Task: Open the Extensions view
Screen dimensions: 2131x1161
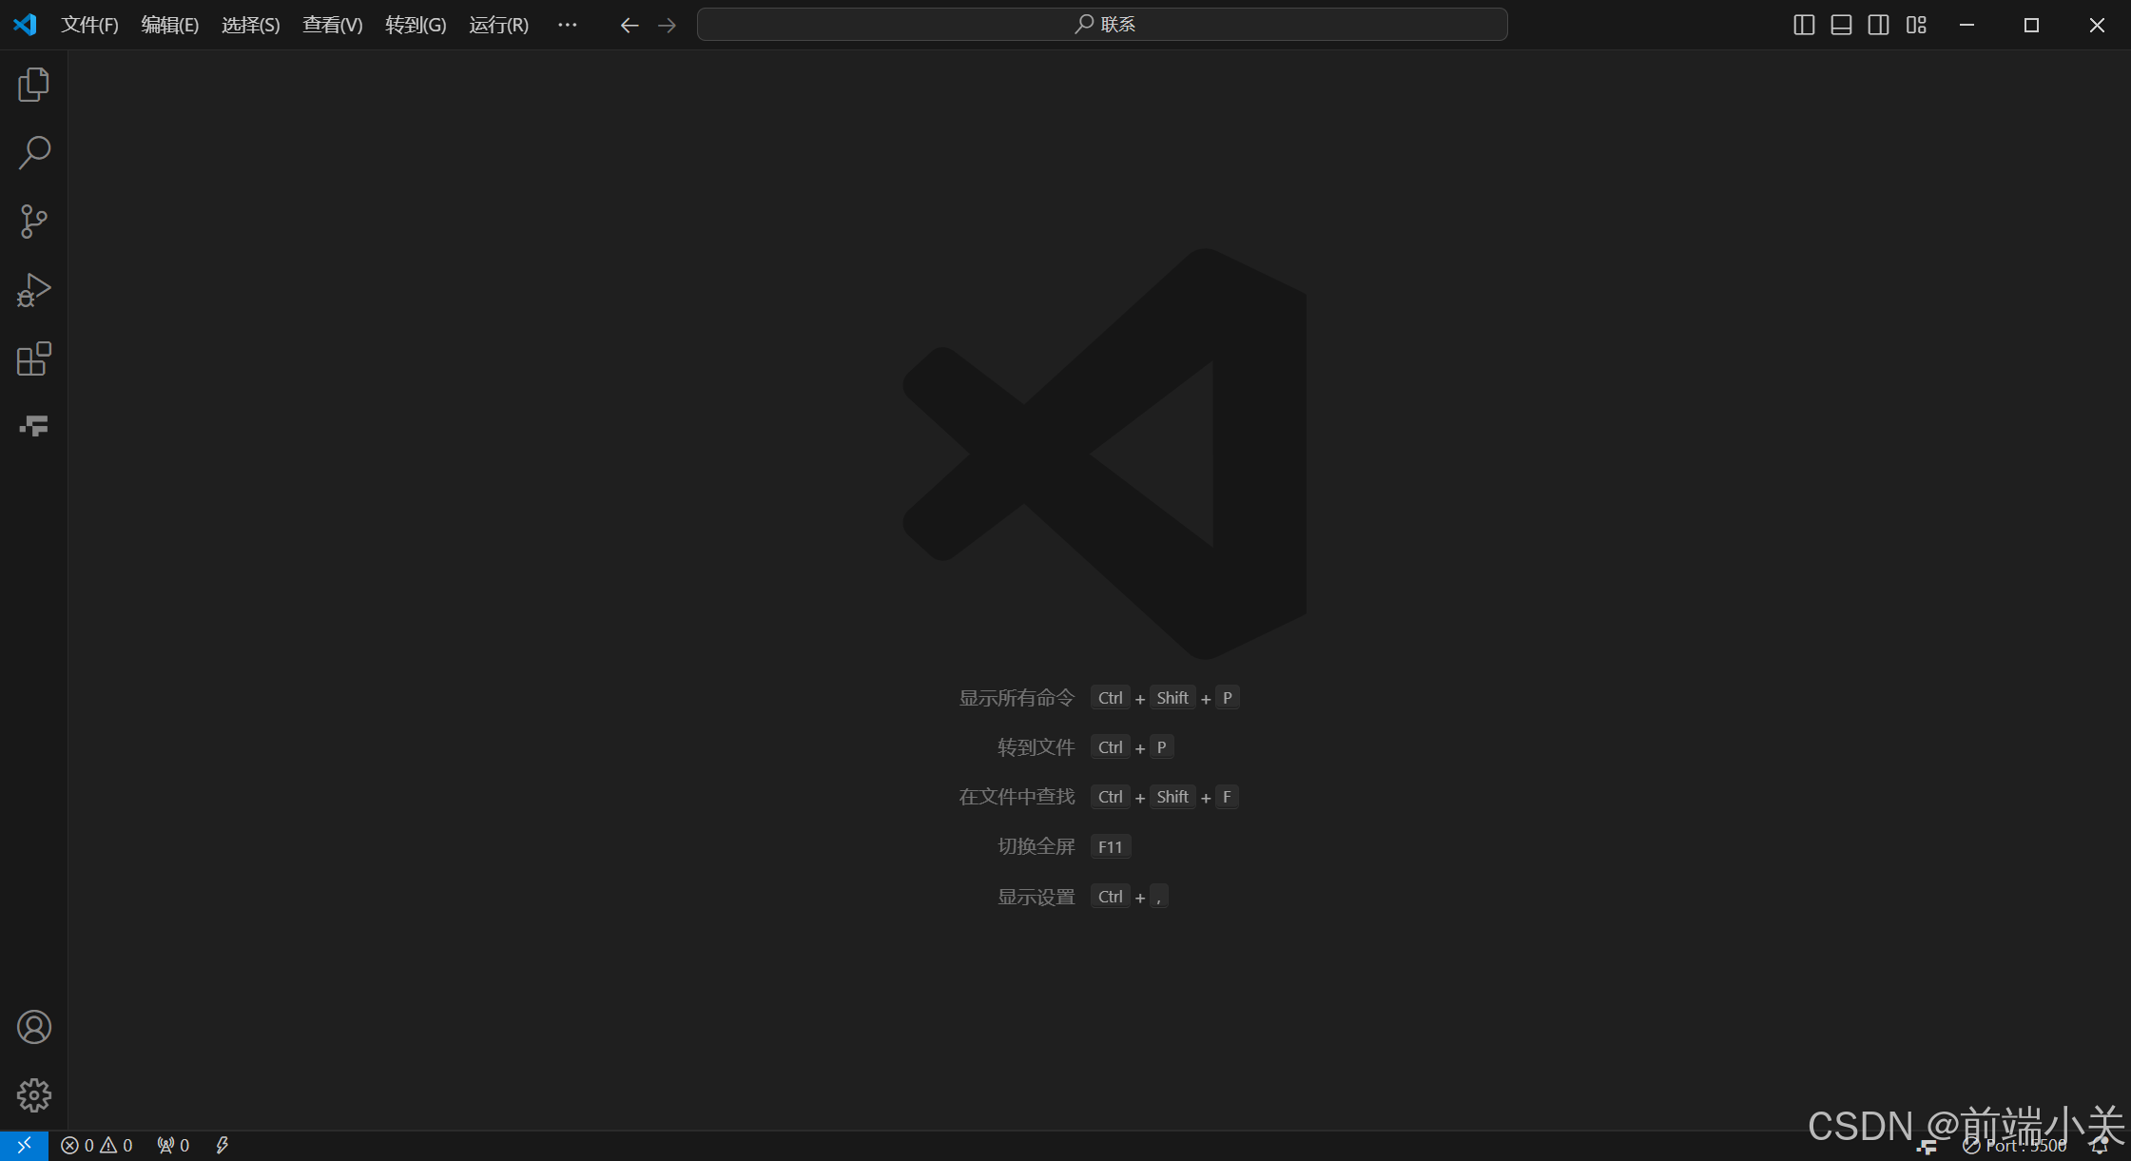Action: point(33,358)
